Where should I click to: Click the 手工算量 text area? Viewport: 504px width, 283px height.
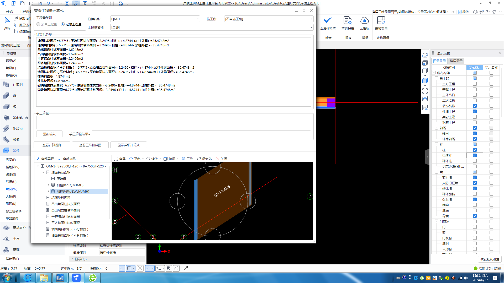click(x=174, y=122)
